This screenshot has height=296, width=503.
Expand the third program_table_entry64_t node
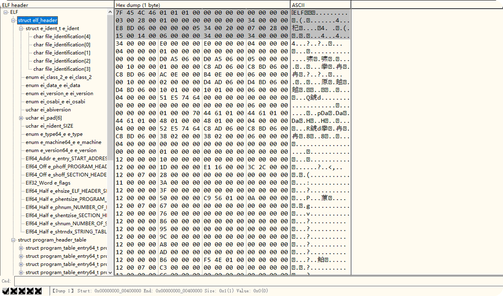pos(21,264)
